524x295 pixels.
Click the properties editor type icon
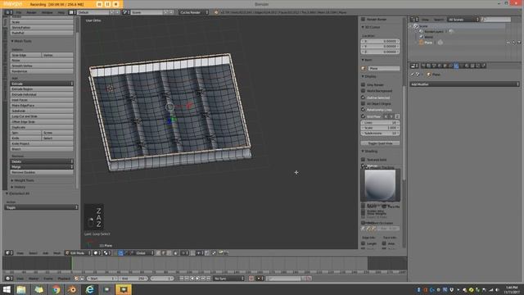point(413,66)
